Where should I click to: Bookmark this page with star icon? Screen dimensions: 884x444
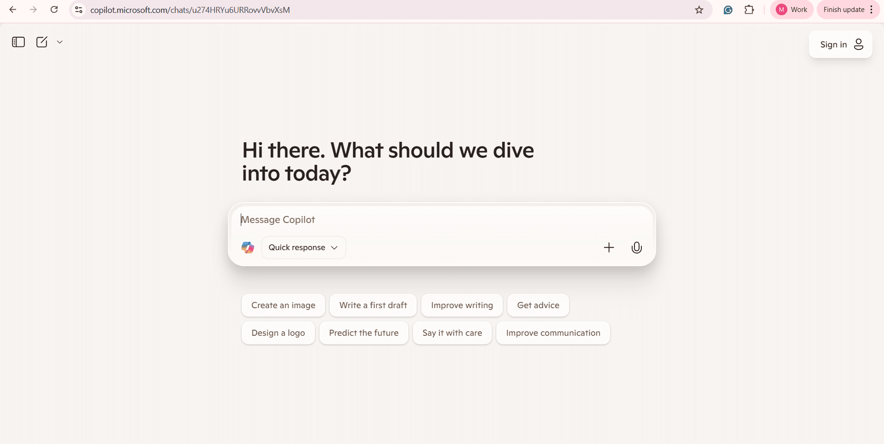tap(699, 10)
